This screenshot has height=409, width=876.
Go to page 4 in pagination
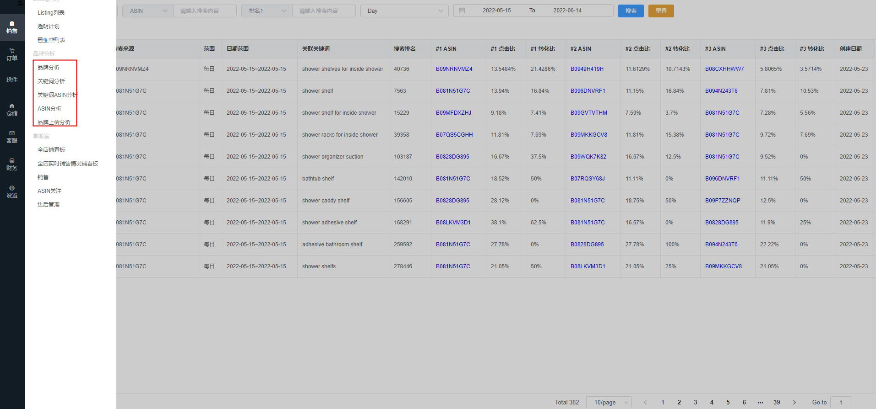click(x=712, y=402)
